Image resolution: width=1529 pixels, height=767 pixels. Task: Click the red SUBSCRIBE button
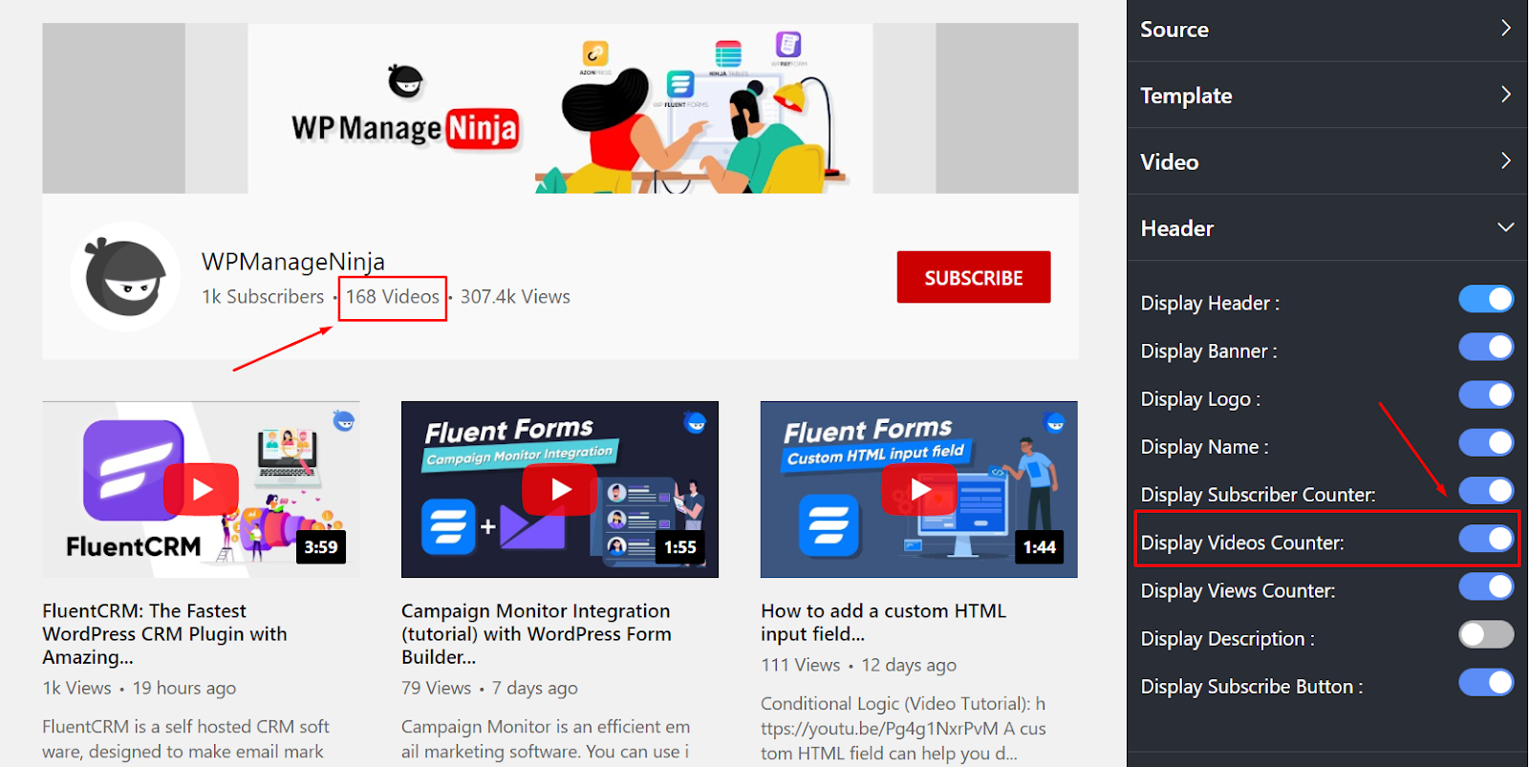[x=974, y=277]
